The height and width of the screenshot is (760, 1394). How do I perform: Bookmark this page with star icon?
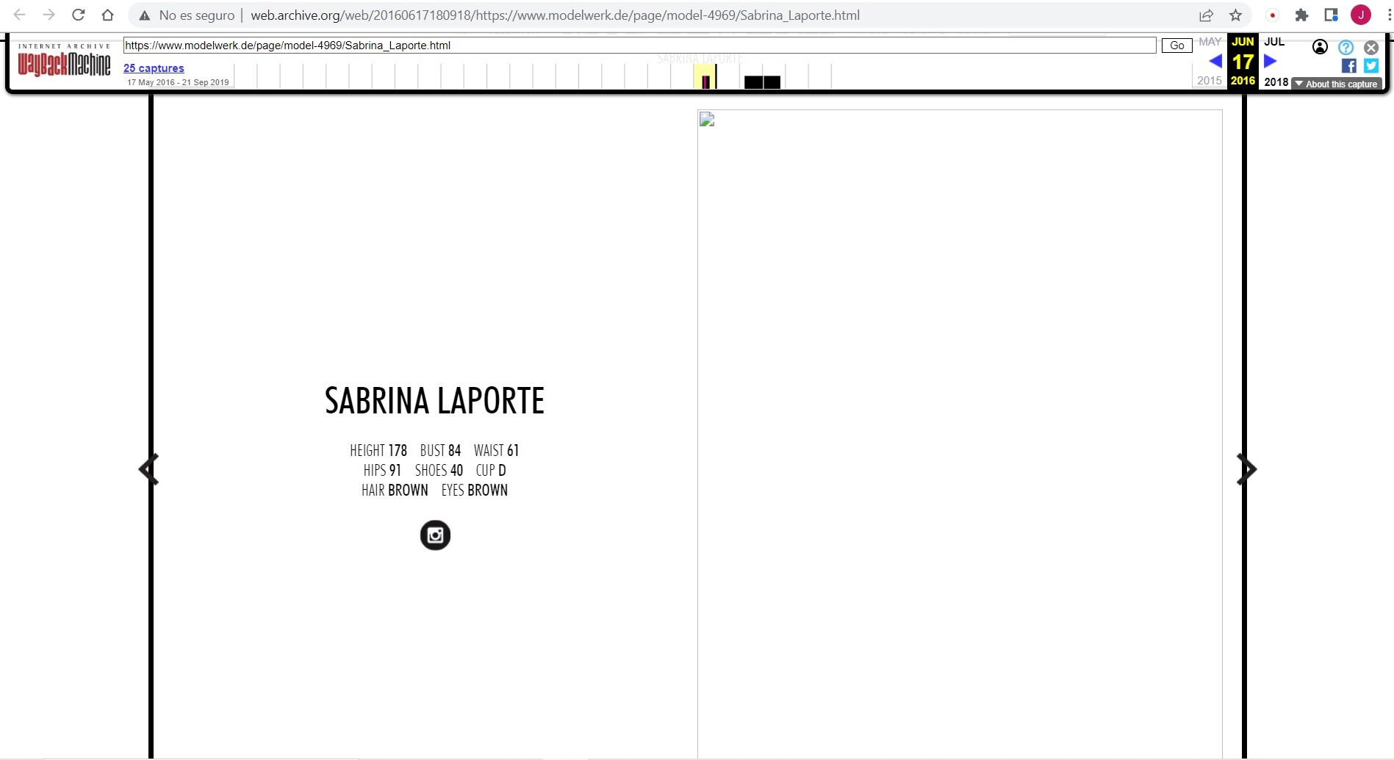click(x=1236, y=15)
